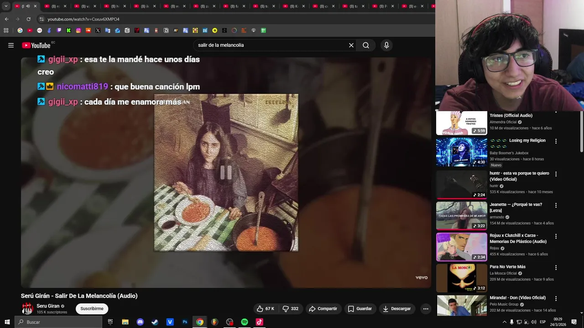Open options menu for Para No Verte Más

click(556, 268)
